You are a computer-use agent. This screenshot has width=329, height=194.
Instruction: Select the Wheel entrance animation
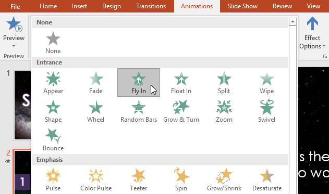(96, 111)
